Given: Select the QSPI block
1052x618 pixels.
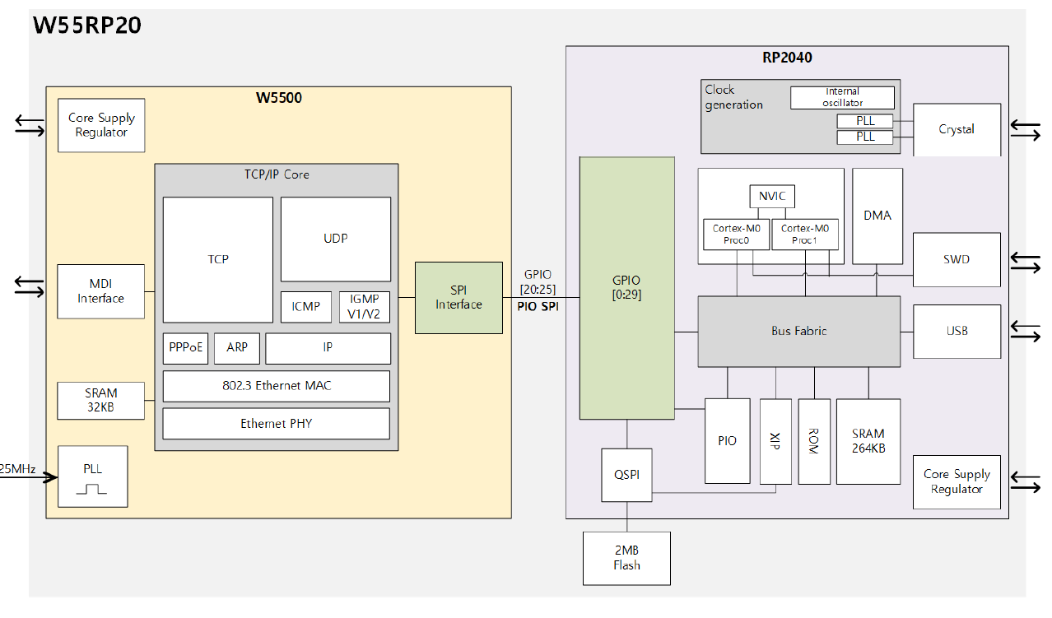Looking at the screenshot, I should pos(626,475).
